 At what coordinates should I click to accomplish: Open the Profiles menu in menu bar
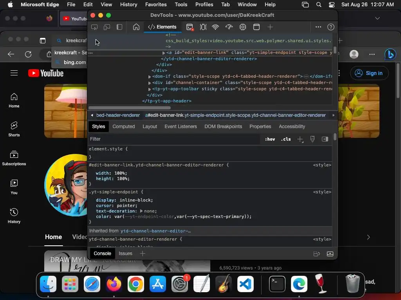(204, 5)
